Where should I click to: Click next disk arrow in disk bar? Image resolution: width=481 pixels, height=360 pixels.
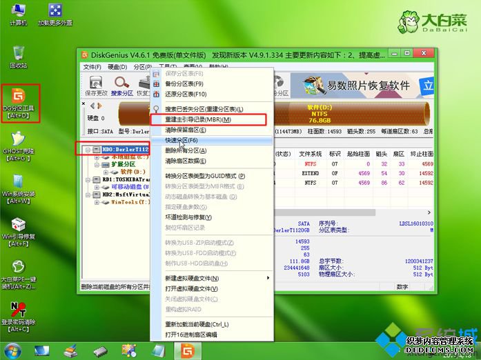[99, 106]
